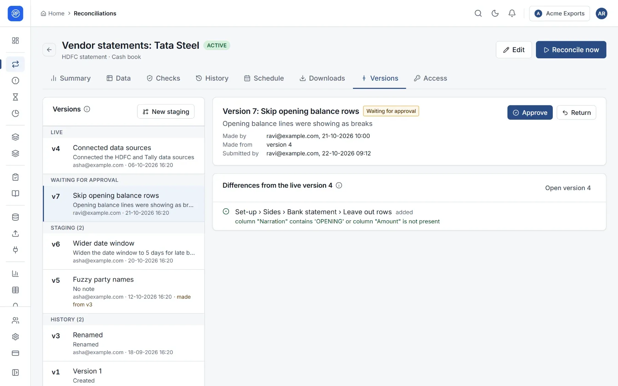Open settings gear in sidebar
The width and height of the screenshot is (618, 386).
click(x=15, y=337)
